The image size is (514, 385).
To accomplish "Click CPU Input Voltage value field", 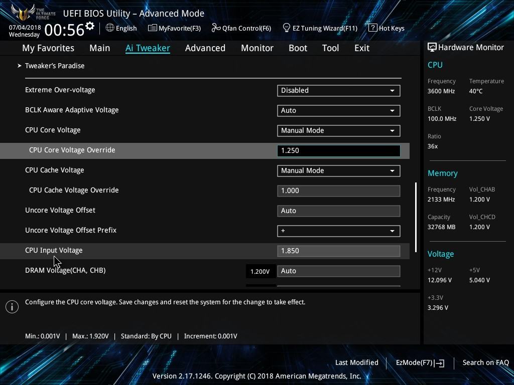I will pos(339,251).
